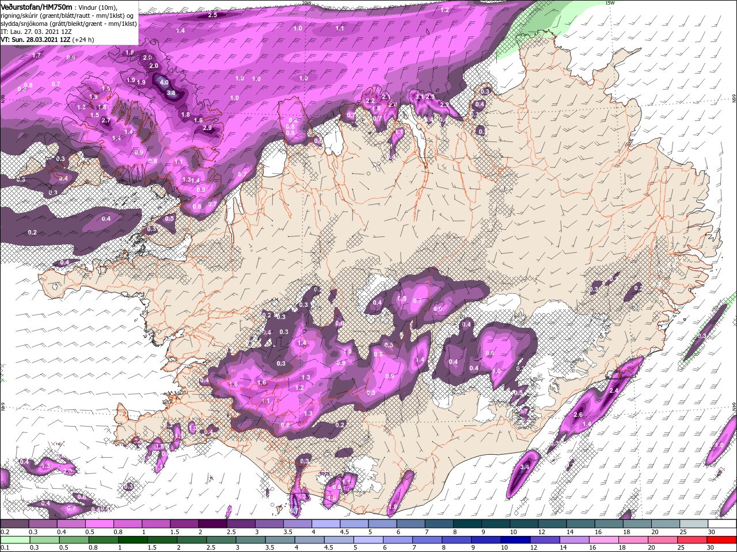
Task: Pick the lavender snow swatch starting at 4
Action: pyautogui.click(x=326, y=524)
